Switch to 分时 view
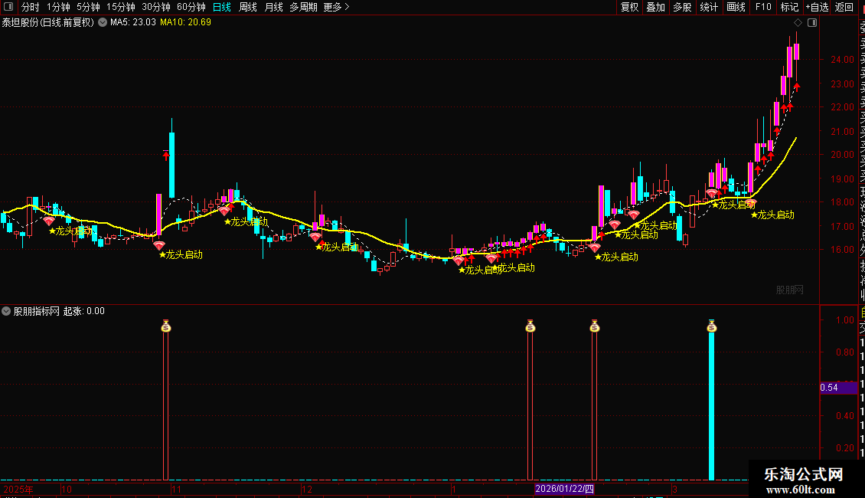This screenshot has width=865, height=498. (31, 7)
